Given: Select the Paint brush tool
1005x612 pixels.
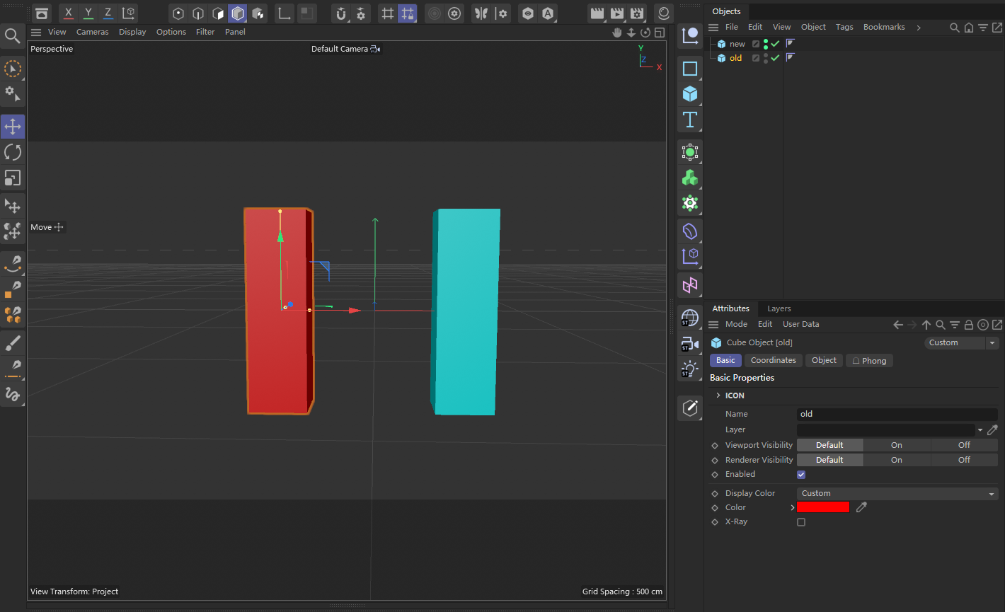Looking at the screenshot, I should click(13, 343).
